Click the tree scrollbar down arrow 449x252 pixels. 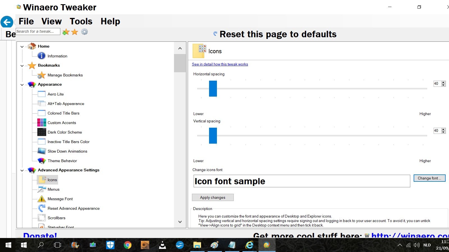180,222
